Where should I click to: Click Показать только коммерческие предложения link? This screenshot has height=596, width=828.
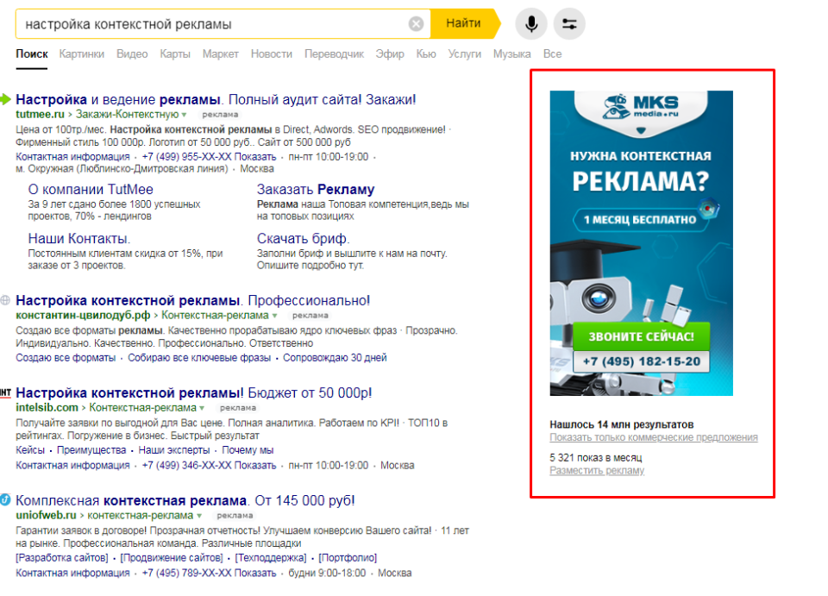(654, 437)
